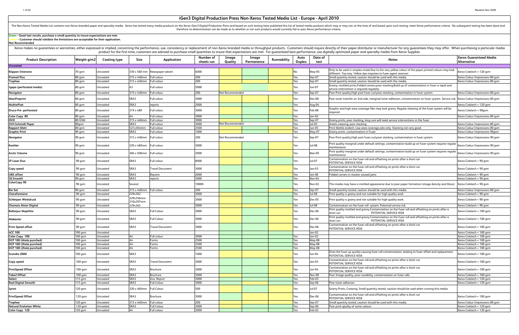
Task: Select the 'MaxiPreprint' product name
Action: (x=18, y=99)
